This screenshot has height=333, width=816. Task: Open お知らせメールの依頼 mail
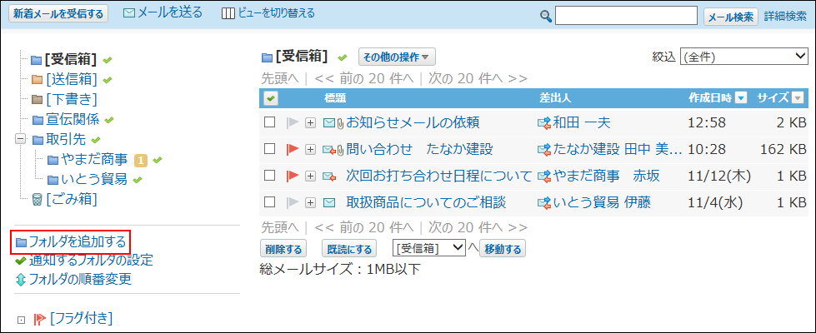413,122
